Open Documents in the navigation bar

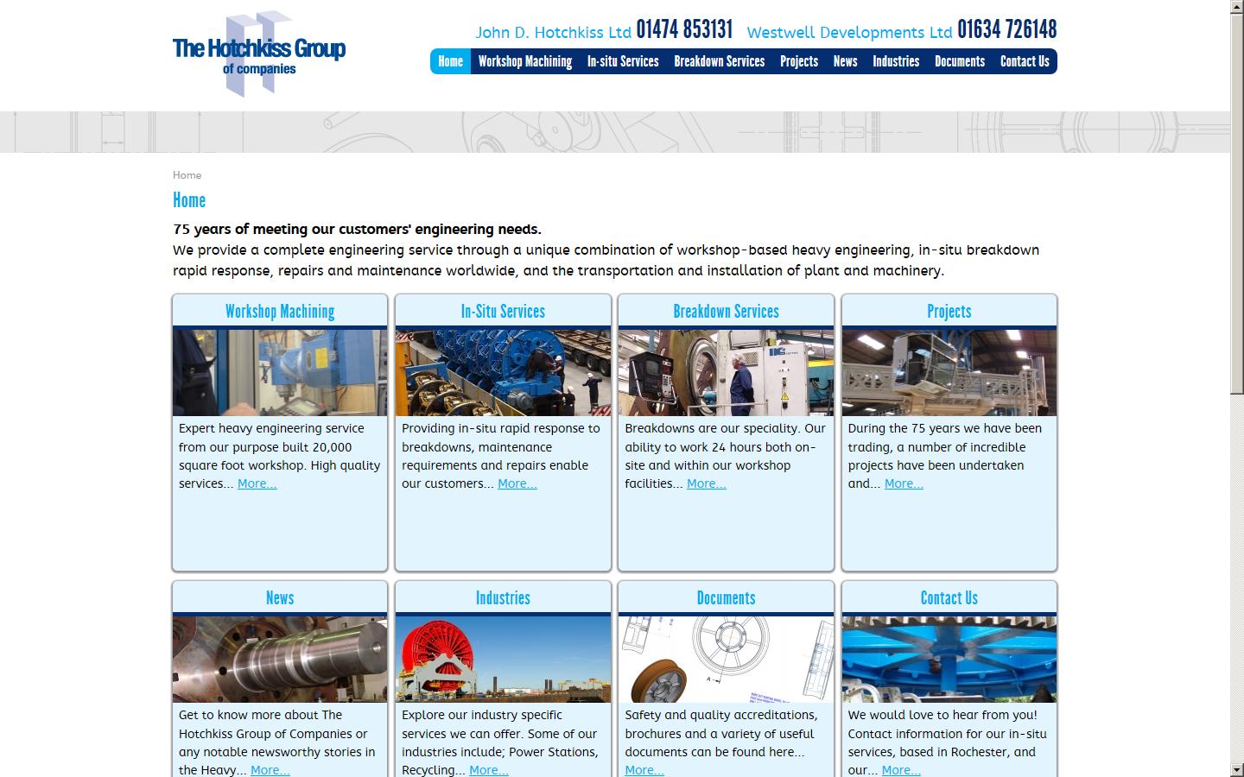[x=960, y=61]
